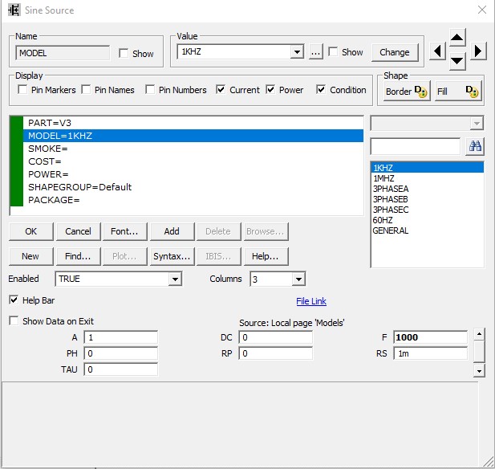Open the shape Border color settings
Screen dimensions: 495x469
click(x=408, y=91)
